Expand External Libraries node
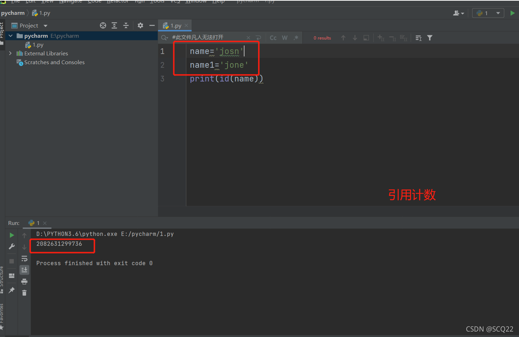 point(10,53)
